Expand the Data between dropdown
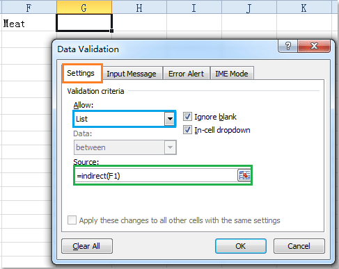The height and width of the screenshot is (269, 339). pyautogui.click(x=170, y=147)
